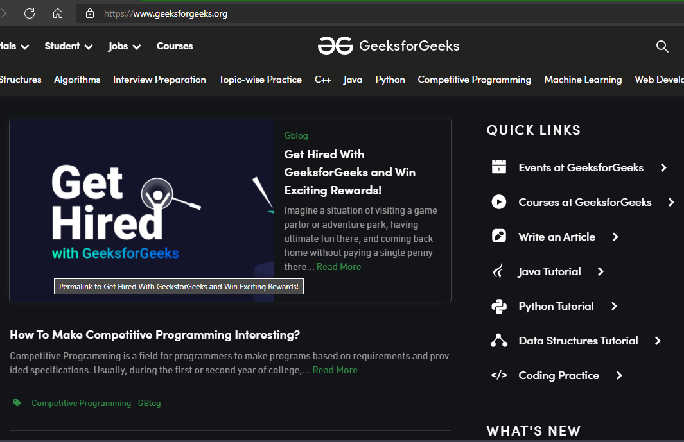Screen dimensions: 684x442
Task: Open Data Structures Tutorial quick link
Action: pyautogui.click(x=578, y=341)
